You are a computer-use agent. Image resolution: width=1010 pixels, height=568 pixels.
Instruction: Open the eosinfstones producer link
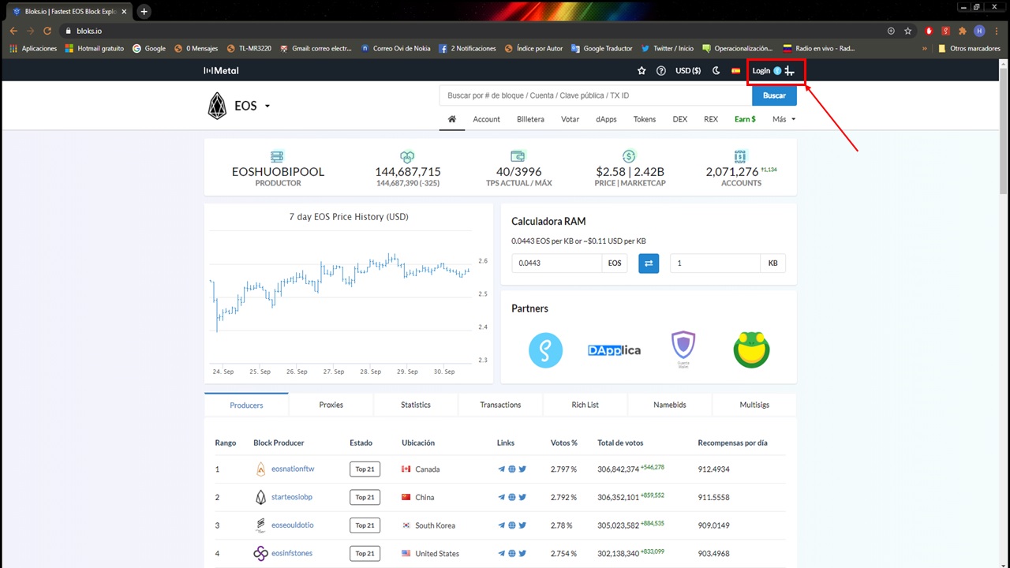coord(293,554)
